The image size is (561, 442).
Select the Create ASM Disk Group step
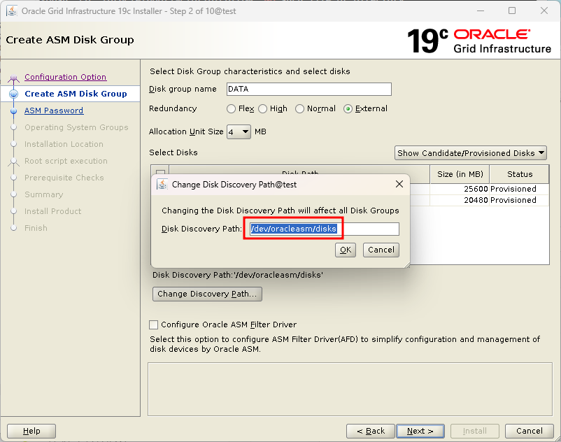[76, 94]
